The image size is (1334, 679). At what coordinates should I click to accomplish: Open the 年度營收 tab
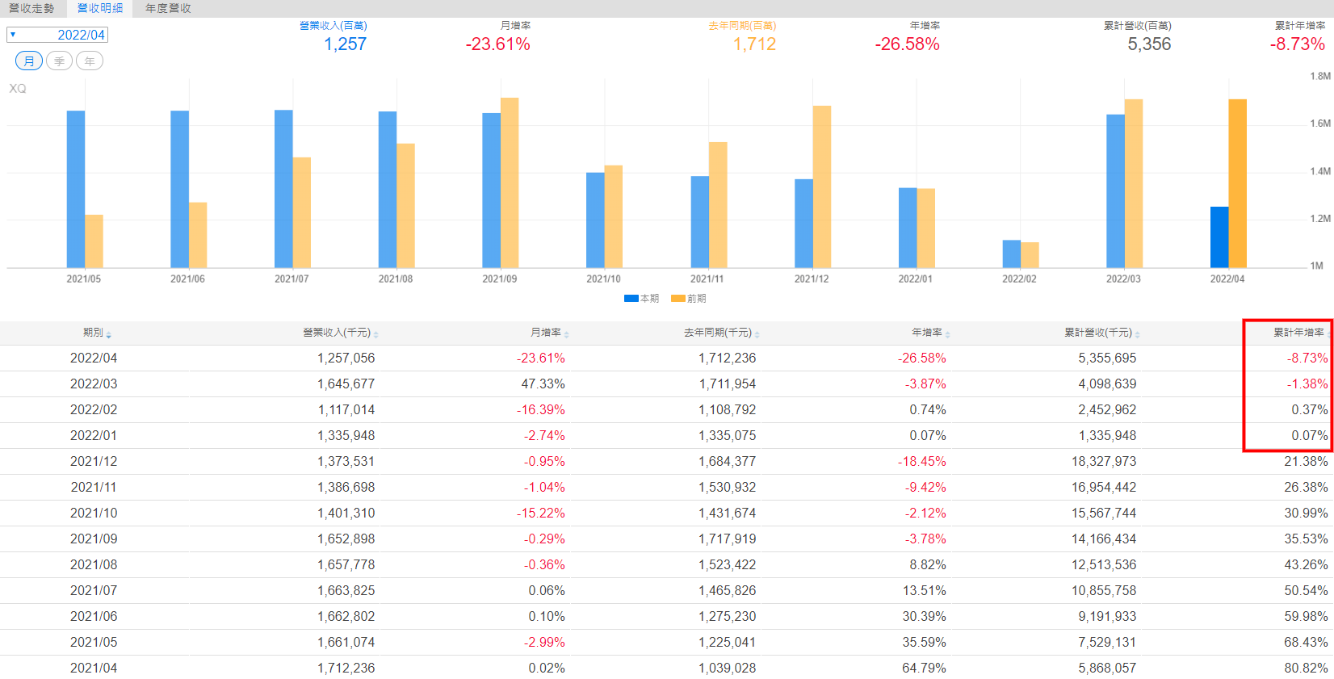(x=168, y=8)
